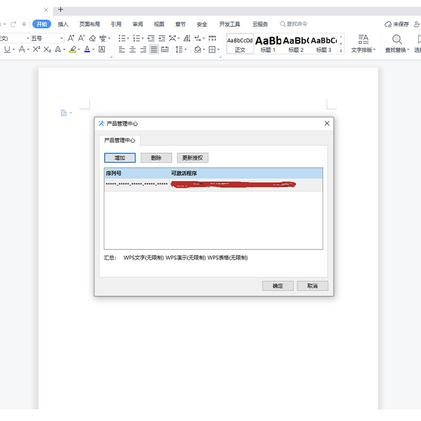This screenshot has width=421, height=421.
Task: Go to the 引用 ribbon tab
Action: (x=116, y=24)
